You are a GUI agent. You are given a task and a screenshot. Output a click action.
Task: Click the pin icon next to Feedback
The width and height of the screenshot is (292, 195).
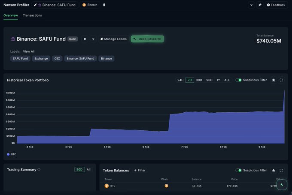[259, 5]
